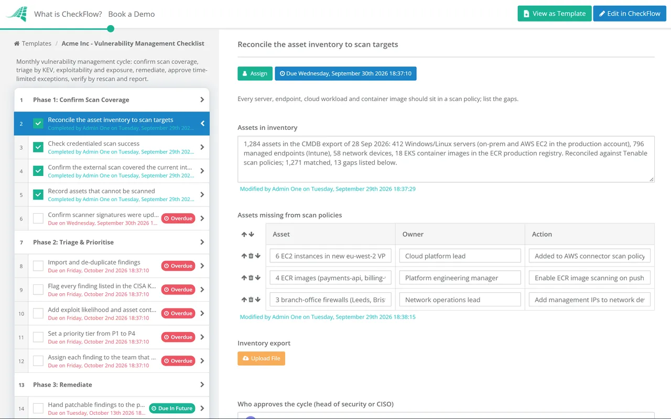Uncheck 'Confirm the external scan covered' checkbox
The height and width of the screenshot is (419, 671).
tap(38, 171)
